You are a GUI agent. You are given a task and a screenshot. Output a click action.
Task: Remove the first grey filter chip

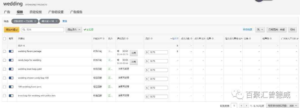(x=35, y=21)
